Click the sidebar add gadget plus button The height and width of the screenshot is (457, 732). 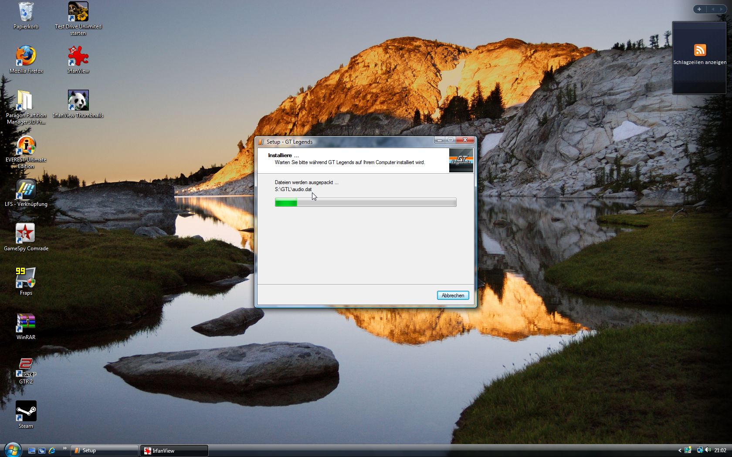pos(699,9)
